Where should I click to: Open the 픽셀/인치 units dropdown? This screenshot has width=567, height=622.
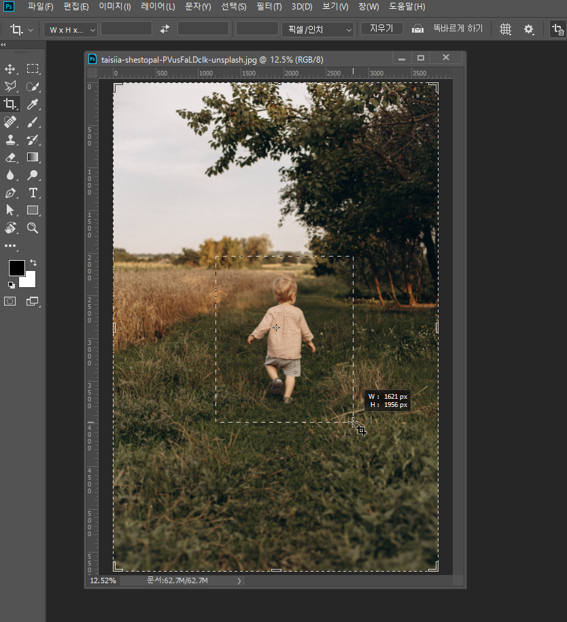pos(317,30)
